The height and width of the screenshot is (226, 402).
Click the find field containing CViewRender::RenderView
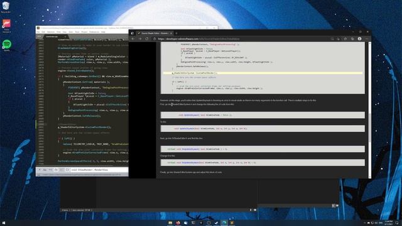(99, 170)
